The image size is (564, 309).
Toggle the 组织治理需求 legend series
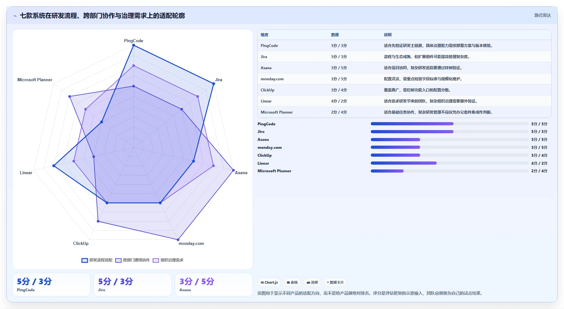[168, 260]
